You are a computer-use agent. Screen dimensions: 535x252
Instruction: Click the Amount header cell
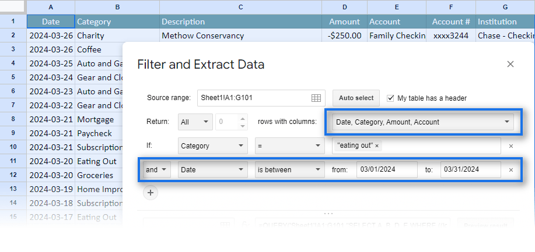click(x=344, y=22)
